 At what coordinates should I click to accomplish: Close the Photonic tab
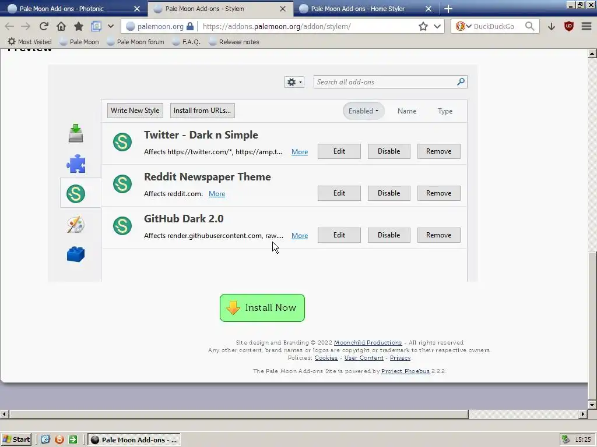(137, 9)
